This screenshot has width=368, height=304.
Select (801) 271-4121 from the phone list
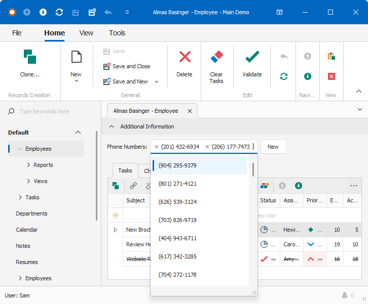178,184
